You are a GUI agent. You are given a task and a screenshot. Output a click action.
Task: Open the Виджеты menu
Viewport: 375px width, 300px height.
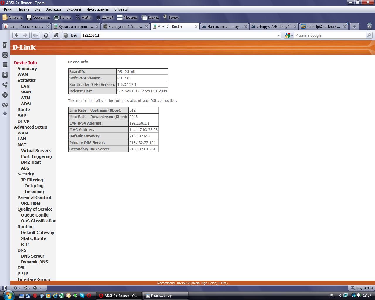pos(74,9)
